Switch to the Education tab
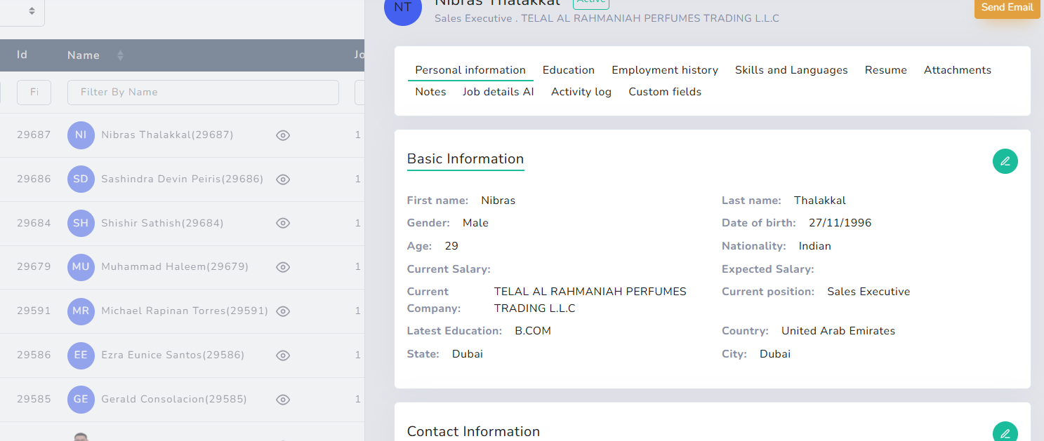This screenshot has width=1044, height=441. pos(568,70)
